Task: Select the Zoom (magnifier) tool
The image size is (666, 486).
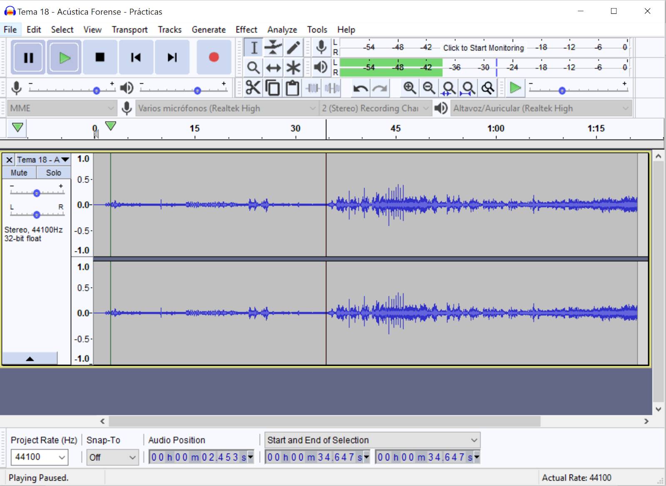Action: [x=253, y=68]
